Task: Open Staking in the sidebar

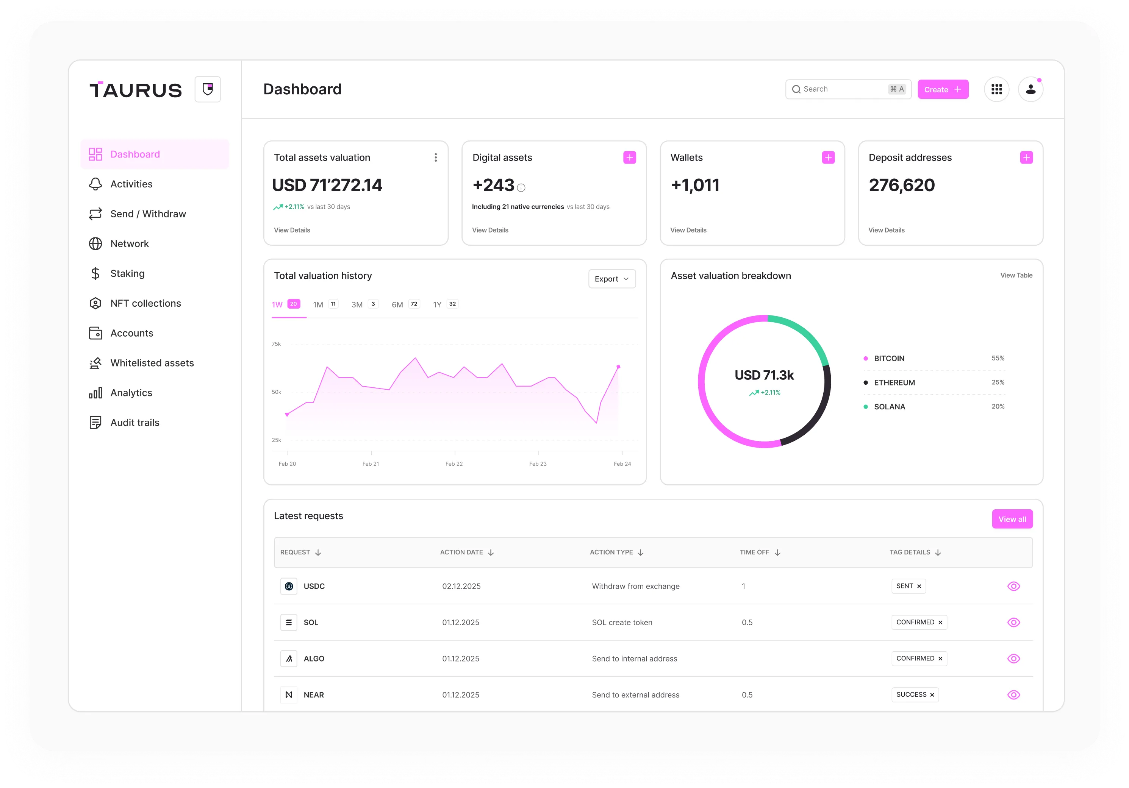Action: [x=127, y=273]
